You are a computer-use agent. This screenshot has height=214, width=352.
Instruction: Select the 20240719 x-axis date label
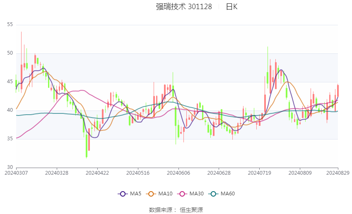(x=260, y=173)
